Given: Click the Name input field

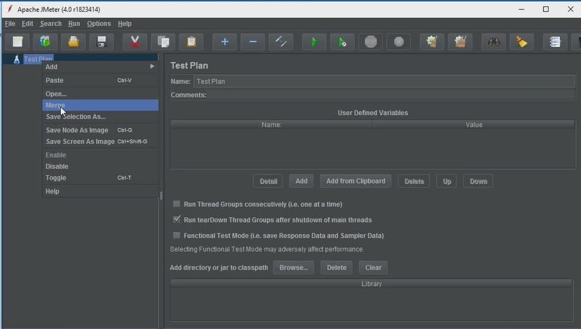Looking at the screenshot, I should 384,81.
